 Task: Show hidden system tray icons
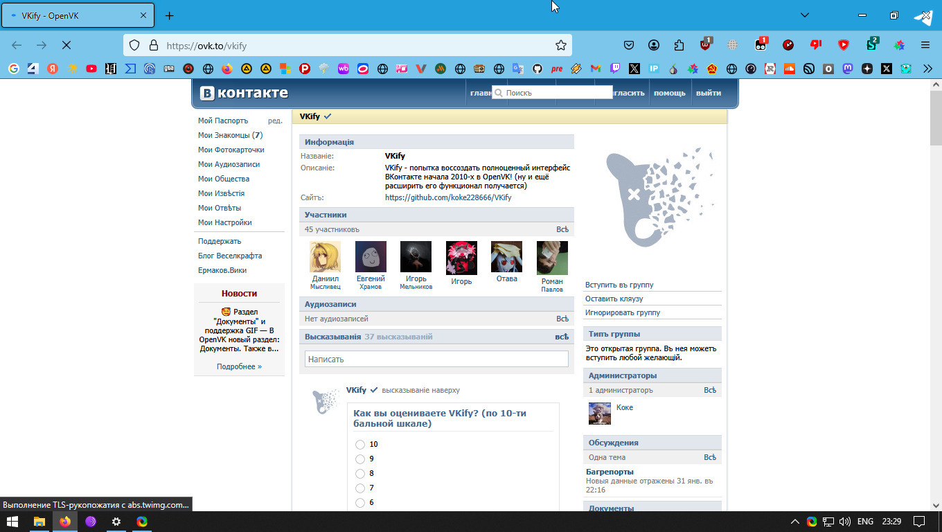[794, 522]
